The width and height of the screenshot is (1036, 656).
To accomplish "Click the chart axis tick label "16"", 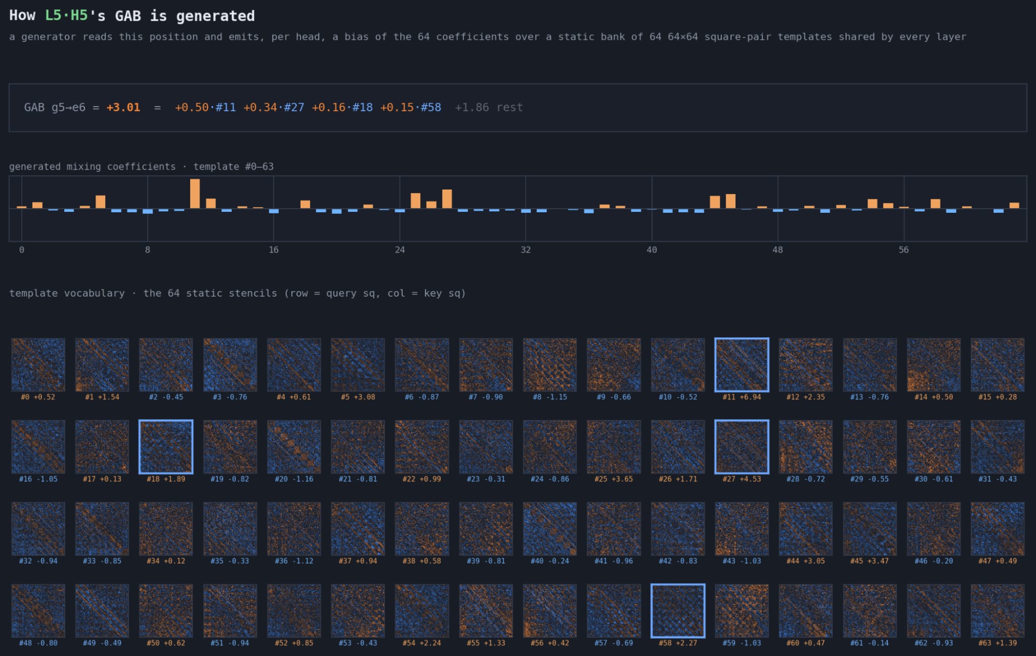I will pos(274,250).
